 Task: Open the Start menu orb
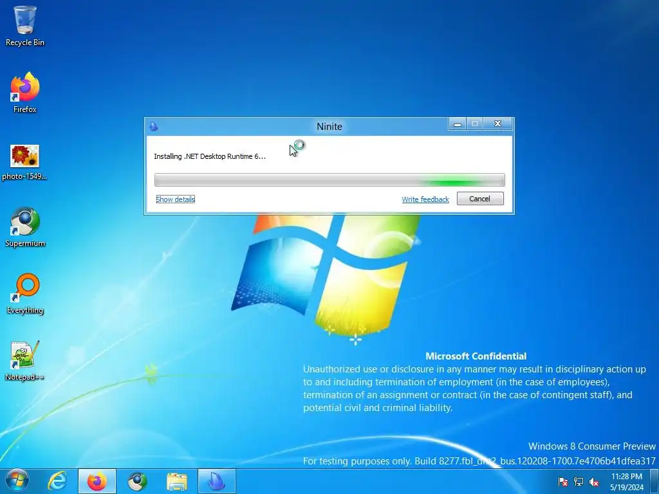(17, 481)
